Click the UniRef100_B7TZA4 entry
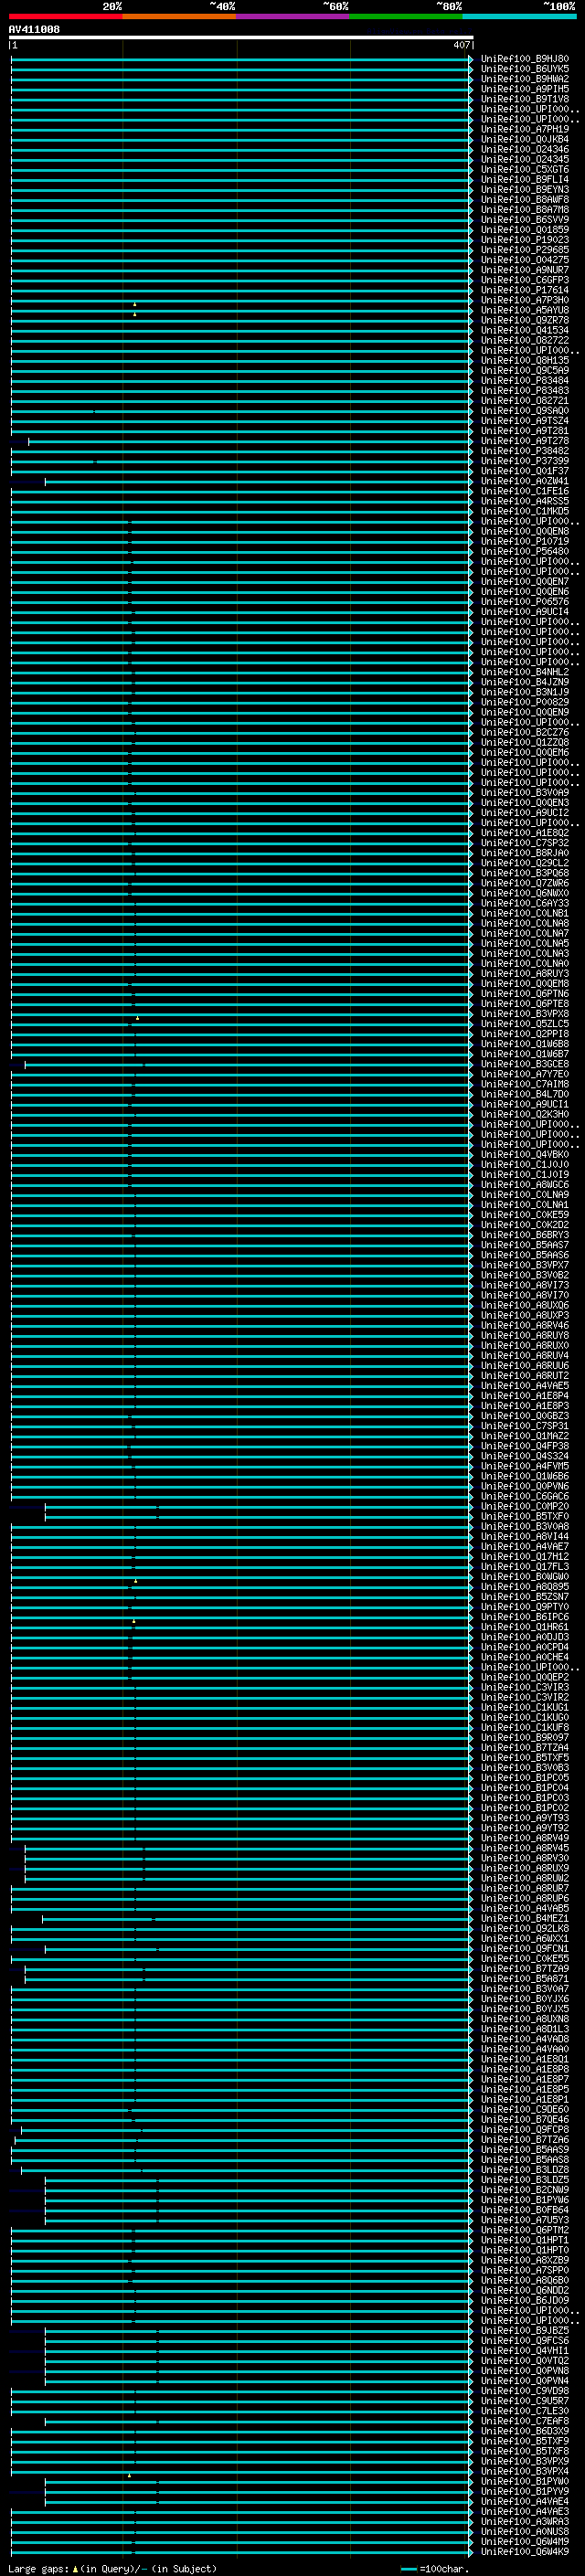Screen dimensions: 585x2576 point(525,1748)
